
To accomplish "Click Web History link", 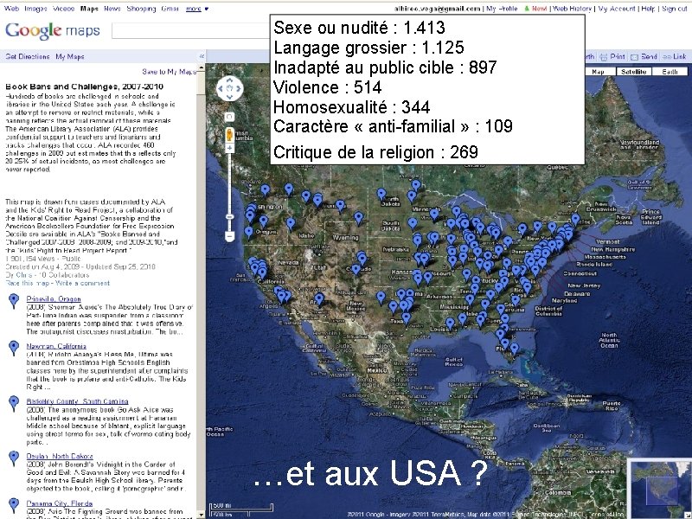I will tap(572, 9).
